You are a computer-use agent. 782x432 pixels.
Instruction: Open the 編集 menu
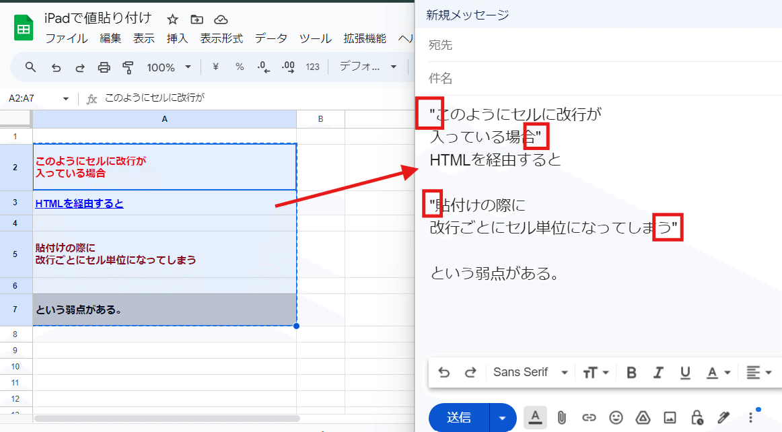(x=110, y=38)
